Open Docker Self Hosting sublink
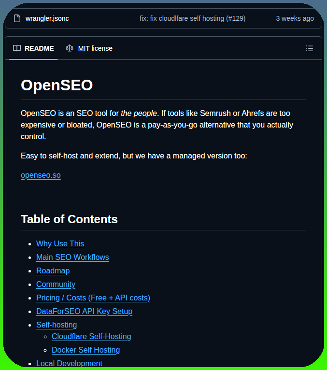Image resolution: width=327 pixels, height=370 pixels. [x=85, y=350]
